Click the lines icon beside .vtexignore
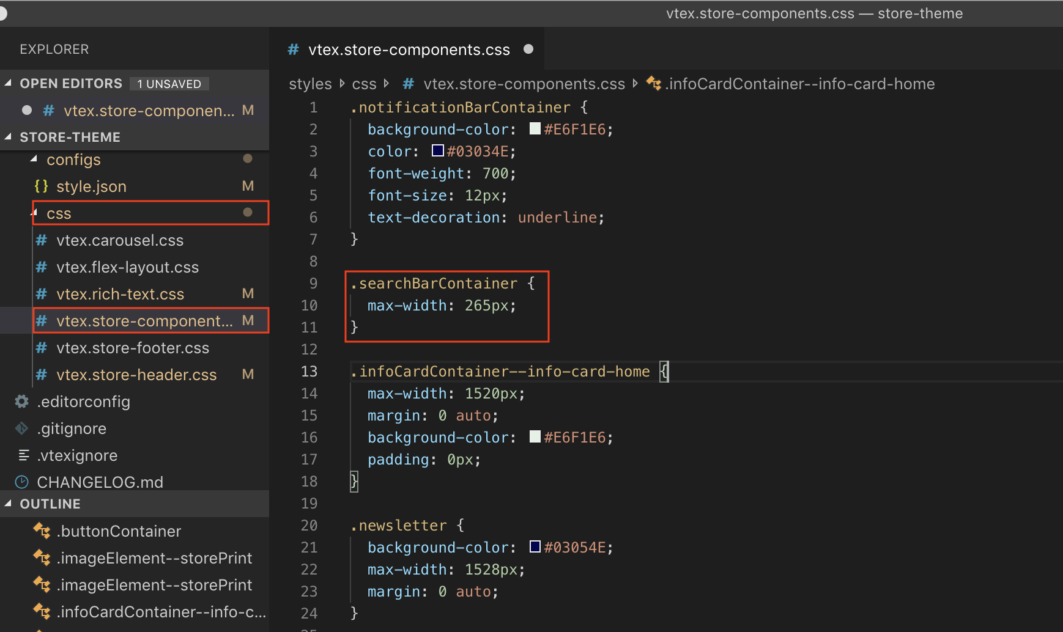 [x=24, y=455]
